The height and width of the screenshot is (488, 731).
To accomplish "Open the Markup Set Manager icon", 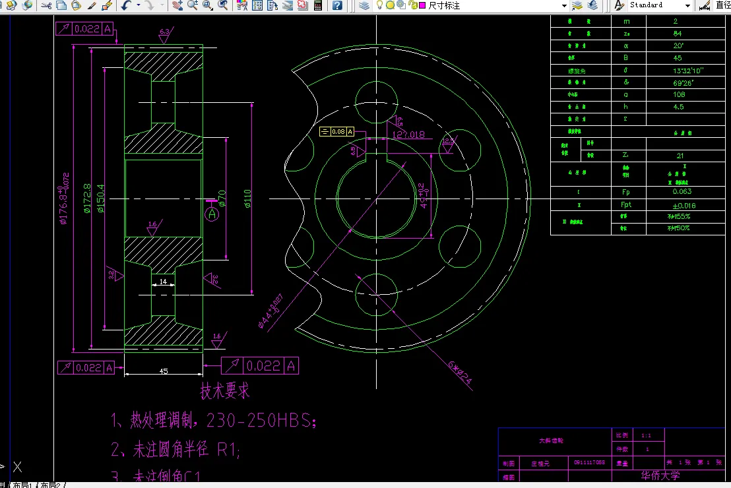I will click(x=303, y=5).
